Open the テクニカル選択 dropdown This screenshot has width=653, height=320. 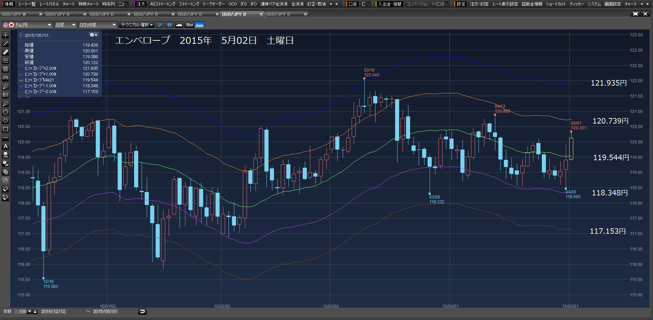coord(136,25)
